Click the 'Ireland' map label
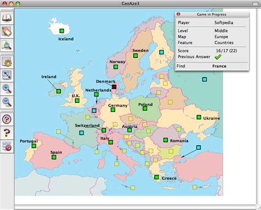The width and height of the screenshot is (261, 210). click(x=49, y=76)
